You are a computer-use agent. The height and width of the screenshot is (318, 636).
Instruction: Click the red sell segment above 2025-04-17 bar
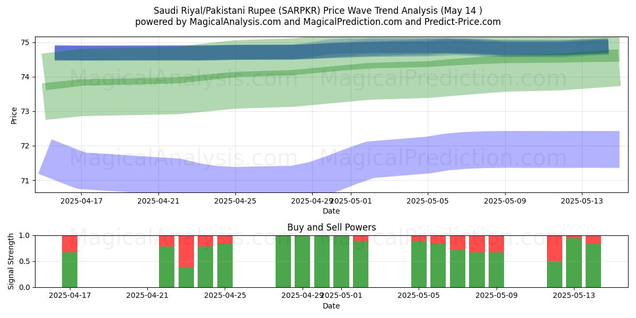(70, 244)
